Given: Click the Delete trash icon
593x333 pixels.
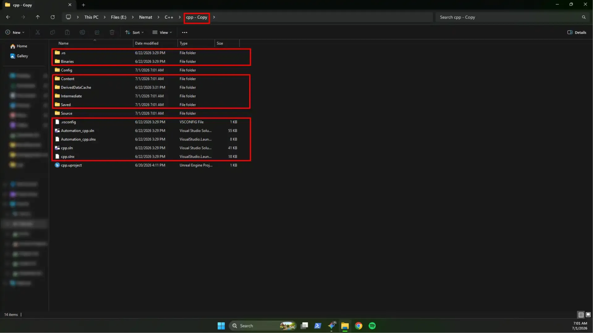Looking at the screenshot, I should point(112,32).
